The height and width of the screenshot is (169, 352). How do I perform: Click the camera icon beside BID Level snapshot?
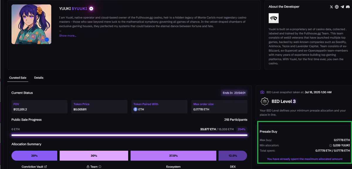[x=263, y=92]
